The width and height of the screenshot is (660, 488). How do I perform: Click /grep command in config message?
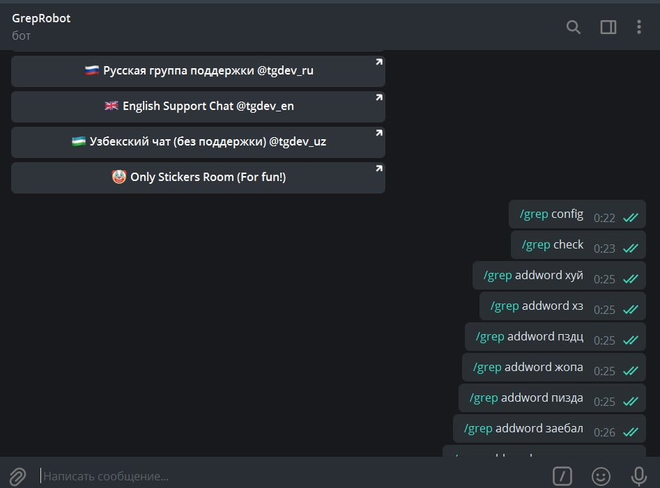click(534, 214)
